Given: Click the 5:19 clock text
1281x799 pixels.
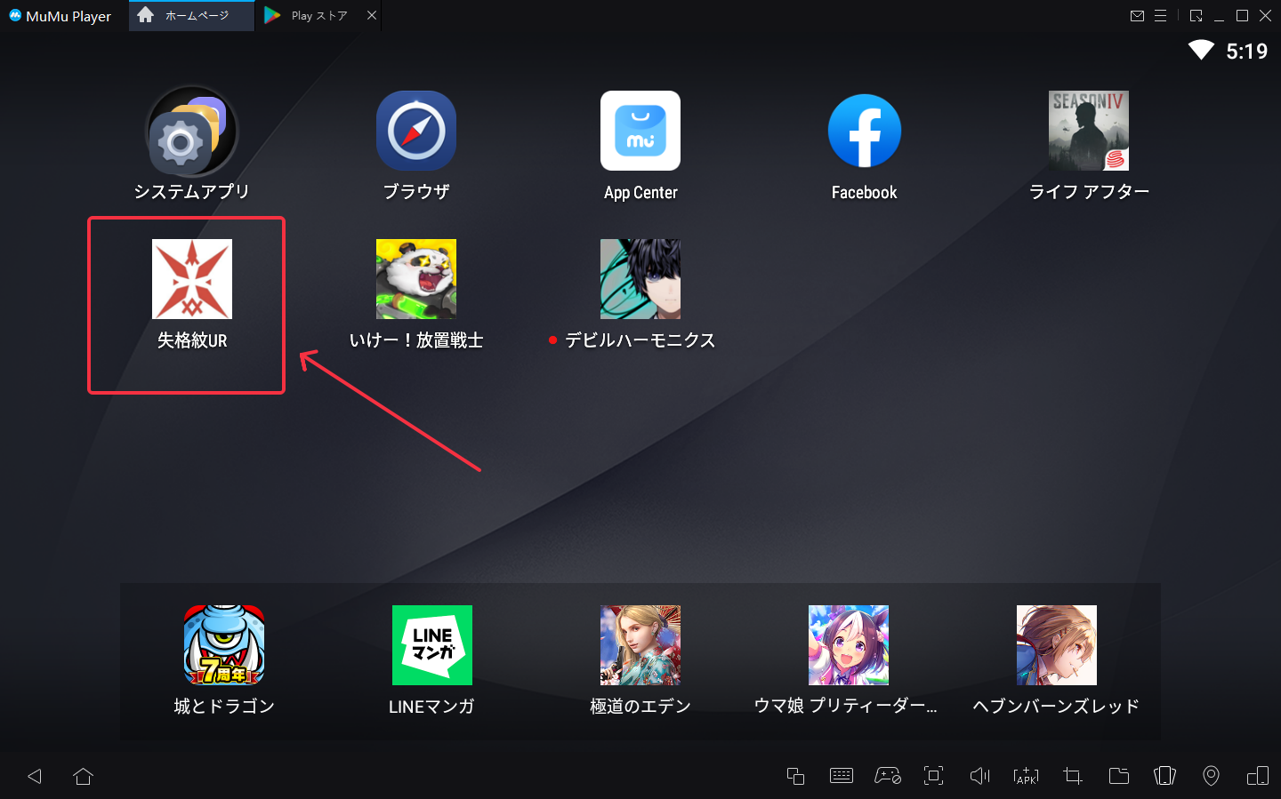Looking at the screenshot, I should pos(1247,52).
